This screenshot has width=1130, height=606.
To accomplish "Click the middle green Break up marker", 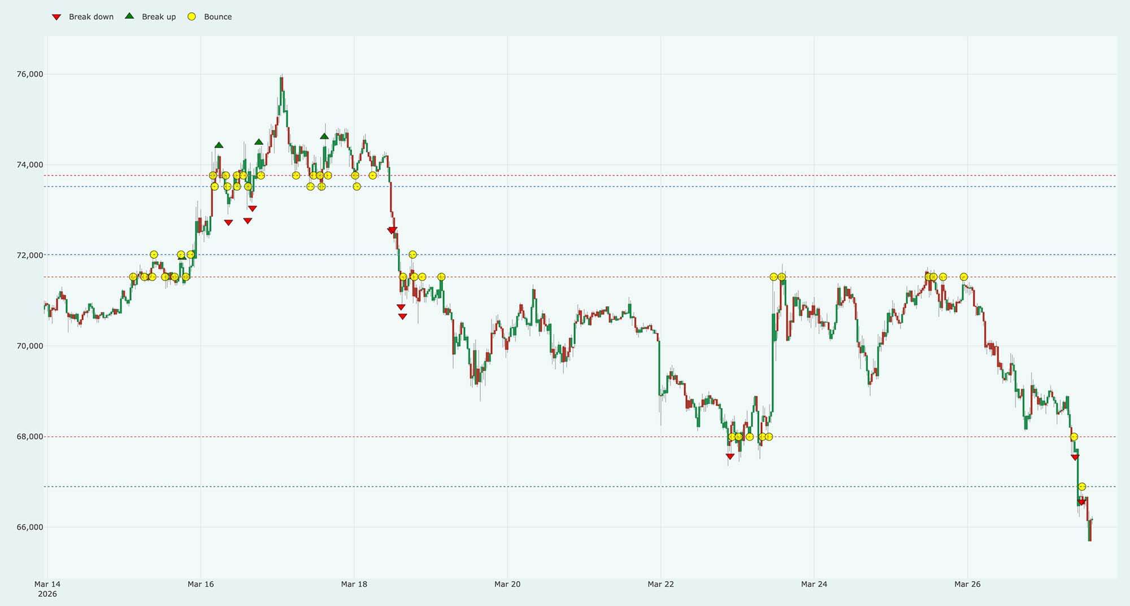I will (259, 142).
